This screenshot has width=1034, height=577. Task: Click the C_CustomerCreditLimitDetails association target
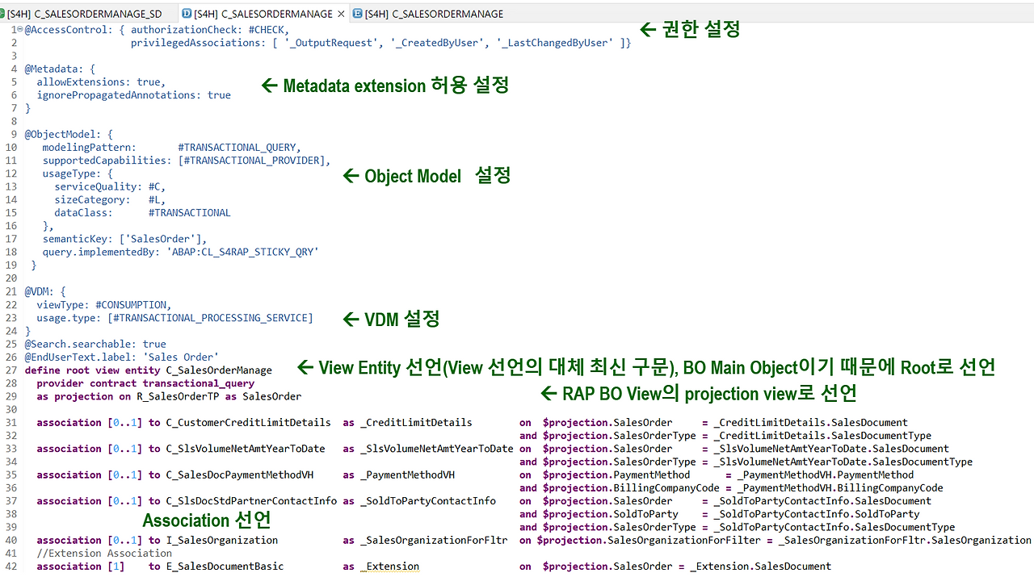[x=249, y=422]
